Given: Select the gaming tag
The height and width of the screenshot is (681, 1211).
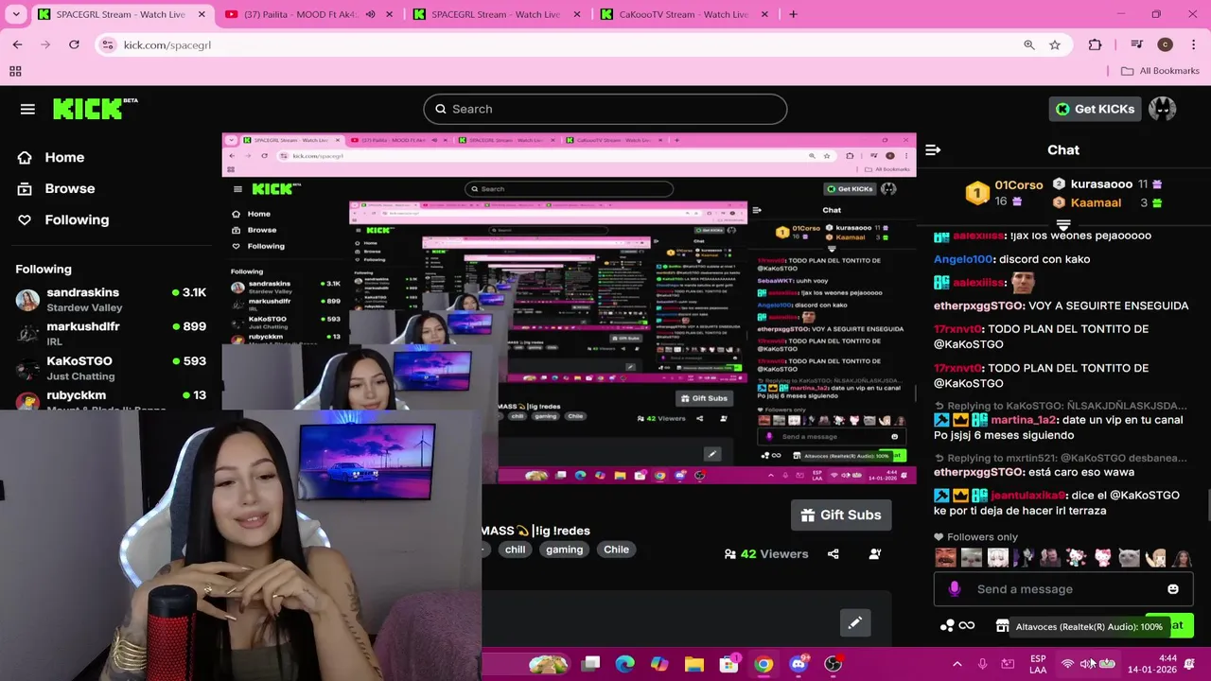Looking at the screenshot, I should click(564, 550).
